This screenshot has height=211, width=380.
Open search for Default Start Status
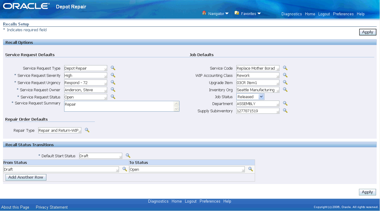coord(128,156)
